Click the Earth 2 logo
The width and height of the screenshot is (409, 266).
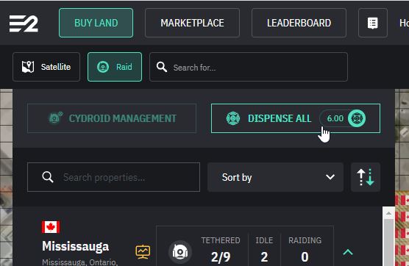24,24
